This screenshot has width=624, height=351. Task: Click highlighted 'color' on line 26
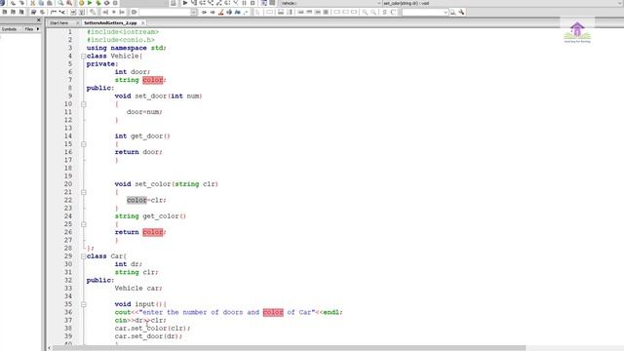click(153, 232)
